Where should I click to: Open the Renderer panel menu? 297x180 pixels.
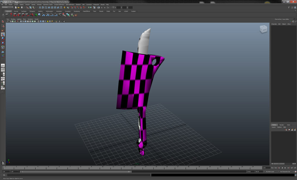tap(30, 19)
